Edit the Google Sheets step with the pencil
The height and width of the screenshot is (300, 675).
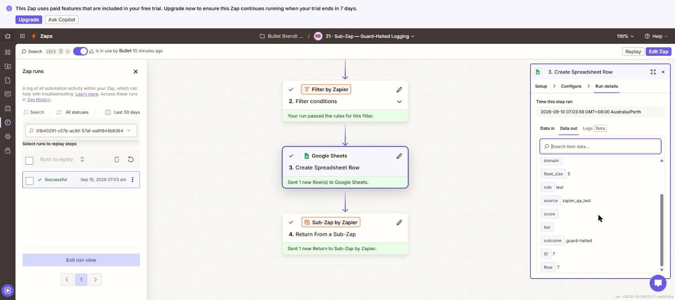pyautogui.click(x=399, y=156)
